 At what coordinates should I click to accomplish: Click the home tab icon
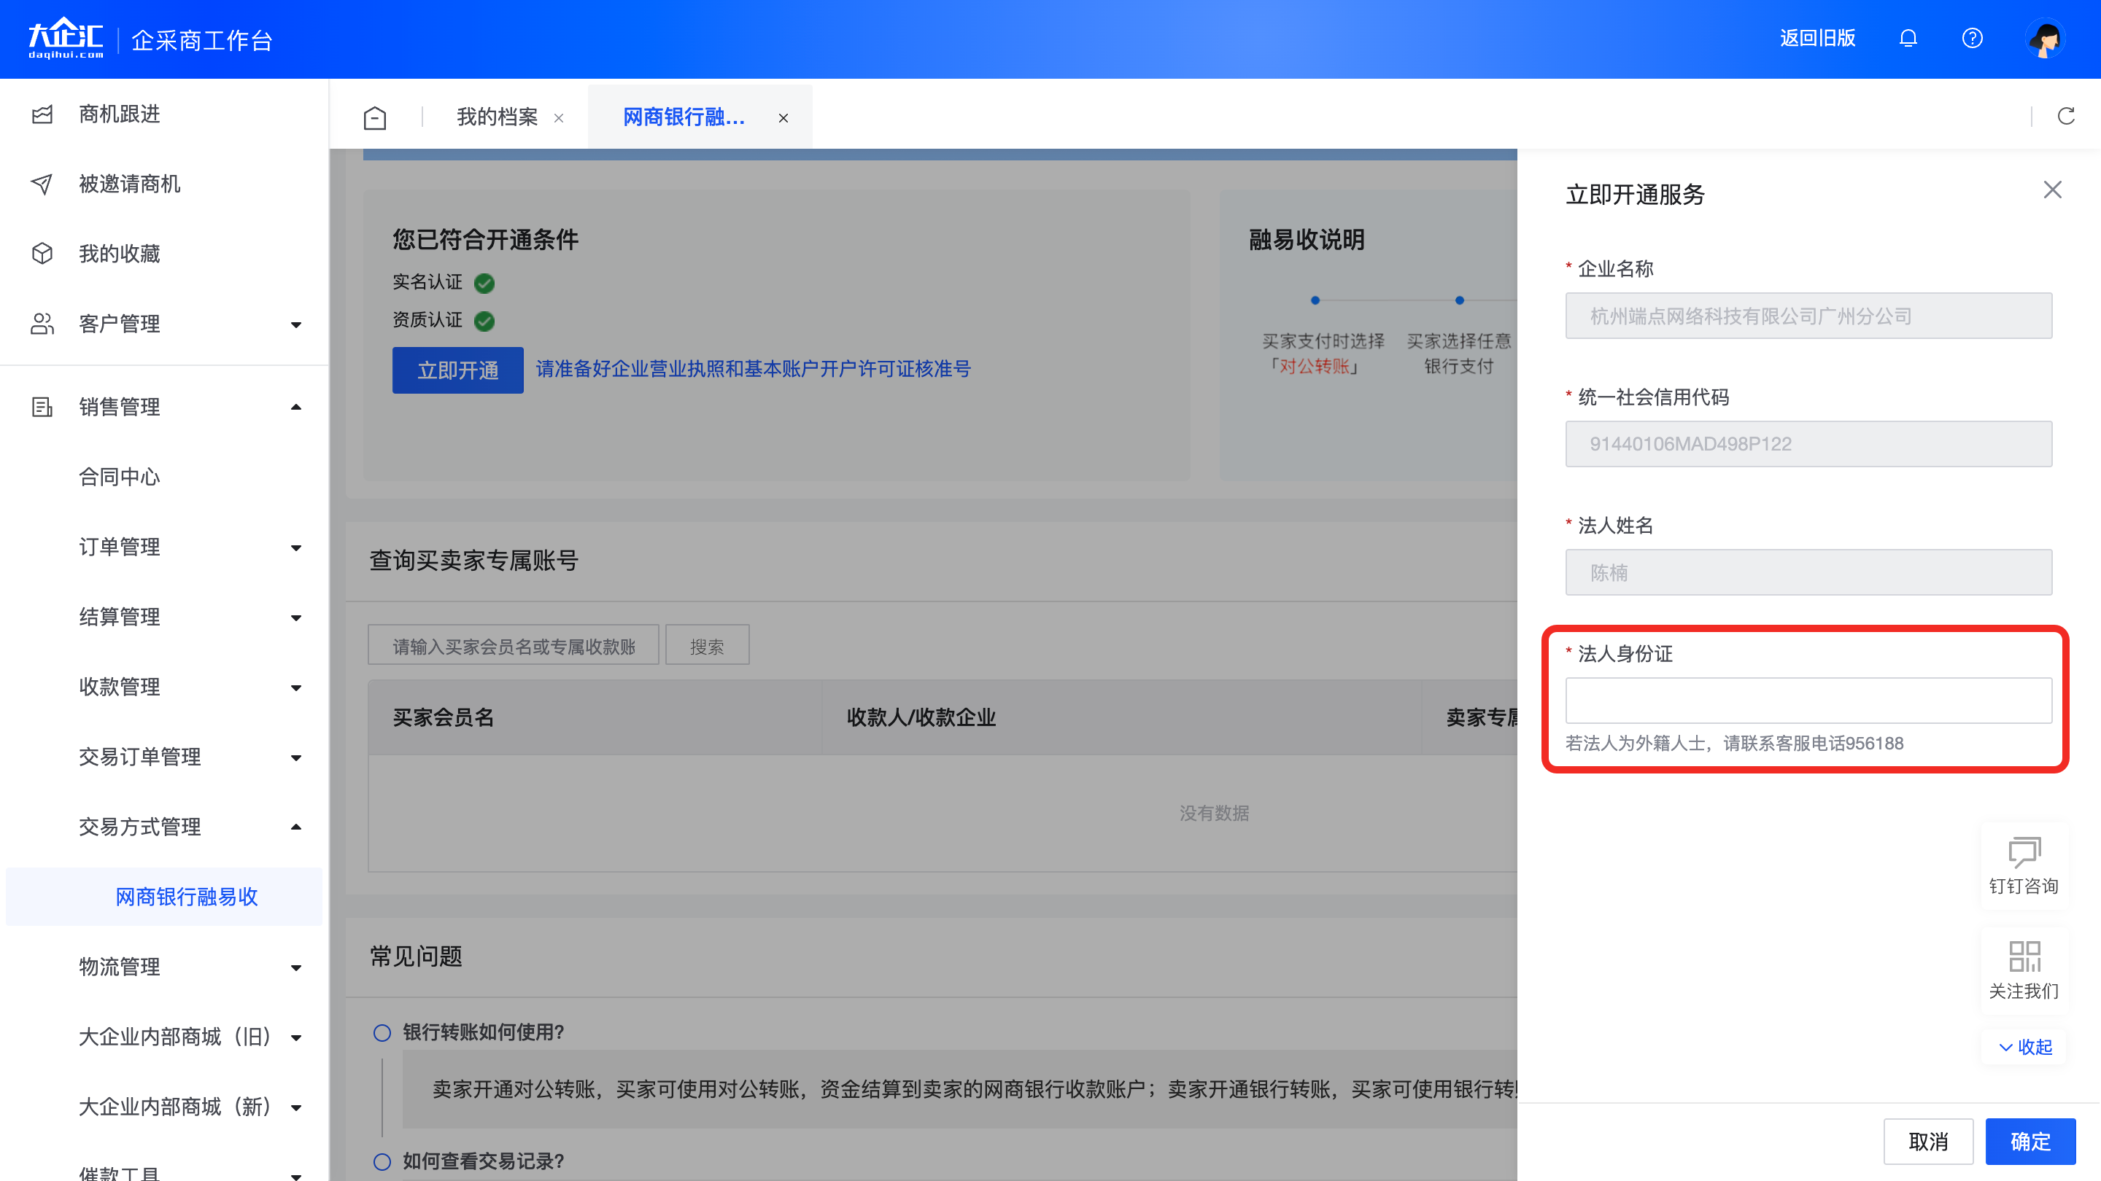(375, 117)
